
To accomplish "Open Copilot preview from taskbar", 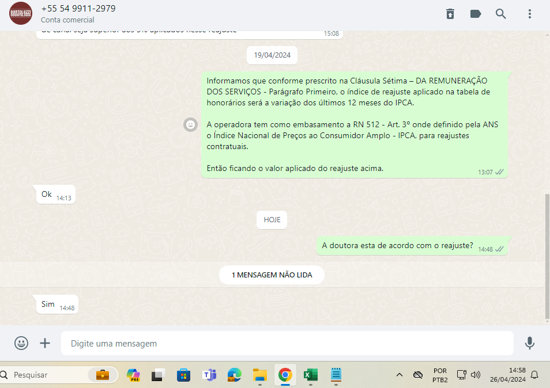I will pos(134,375).
